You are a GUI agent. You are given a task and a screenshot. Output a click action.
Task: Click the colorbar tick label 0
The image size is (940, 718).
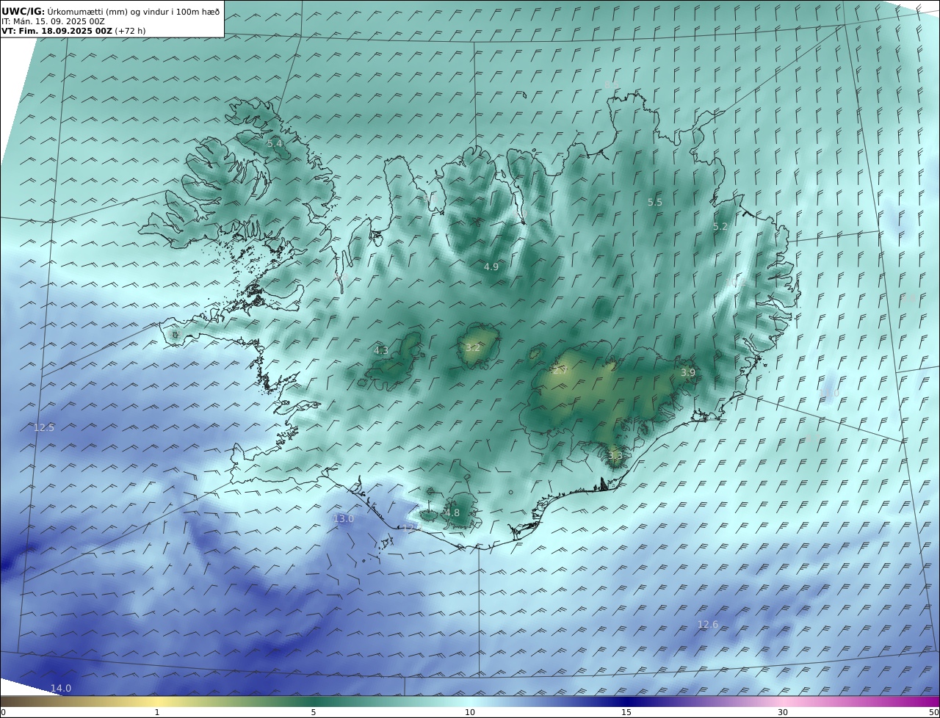pos(3,712)
